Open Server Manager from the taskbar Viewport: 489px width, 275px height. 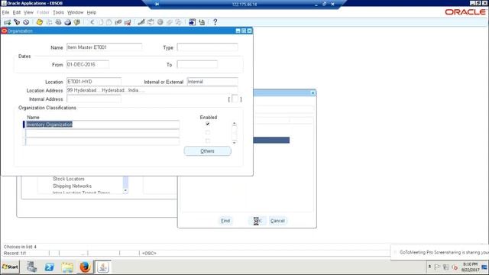[x=31, y=267]
